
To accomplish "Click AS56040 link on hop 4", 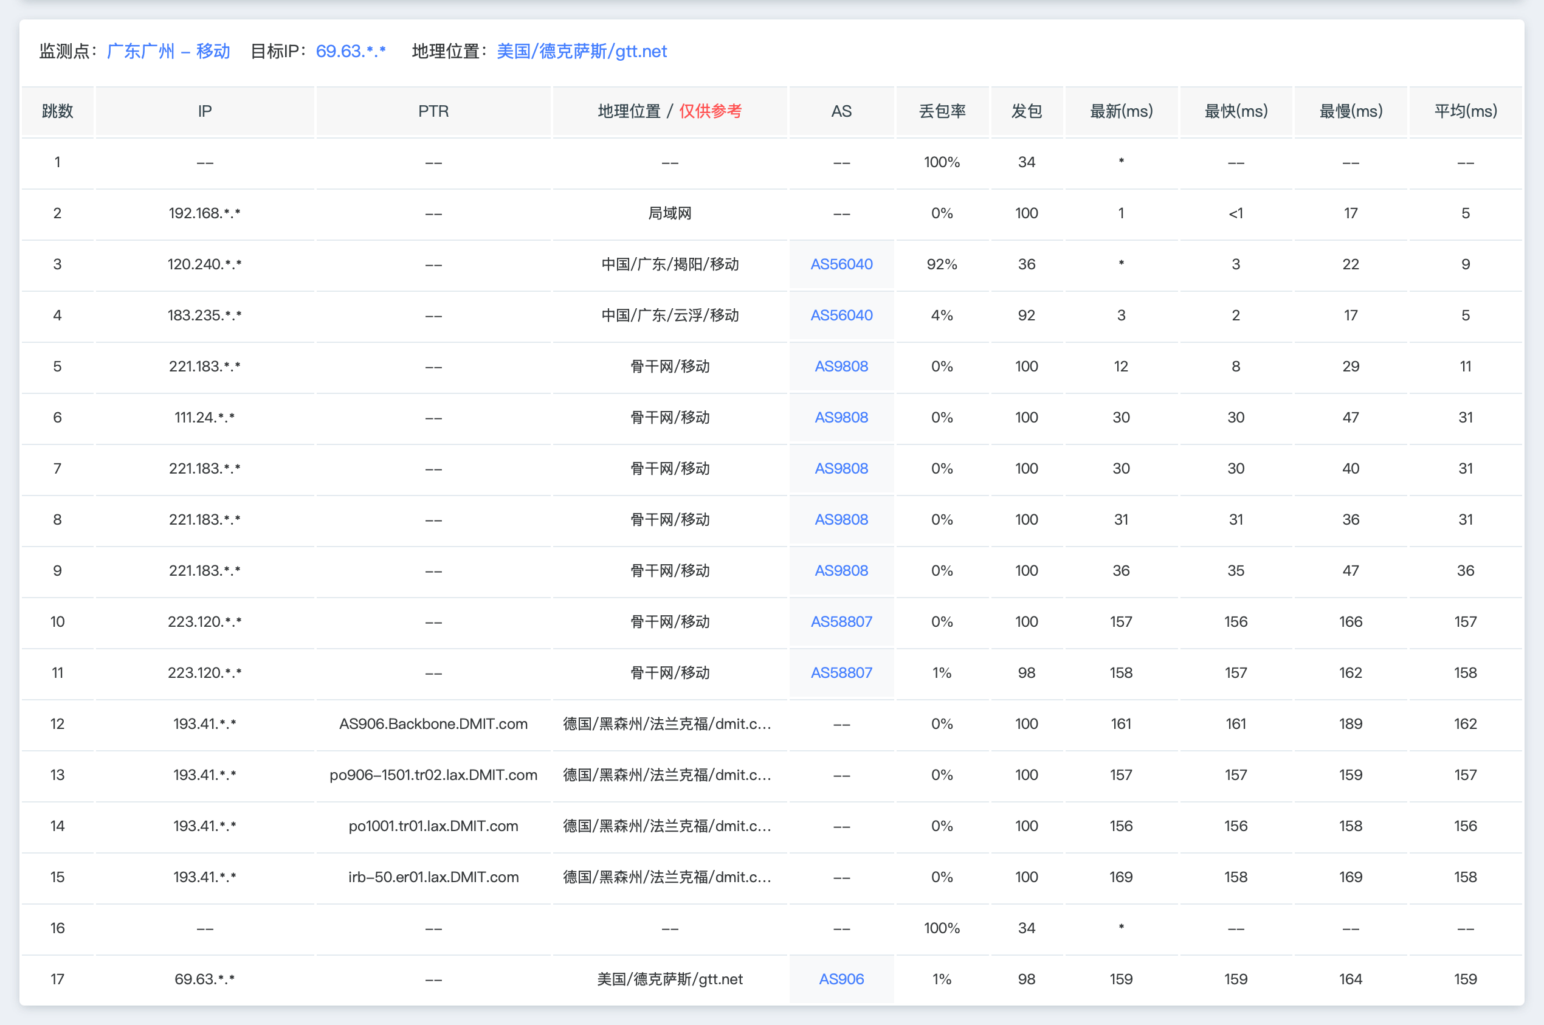I will click(x=841, y=315).
